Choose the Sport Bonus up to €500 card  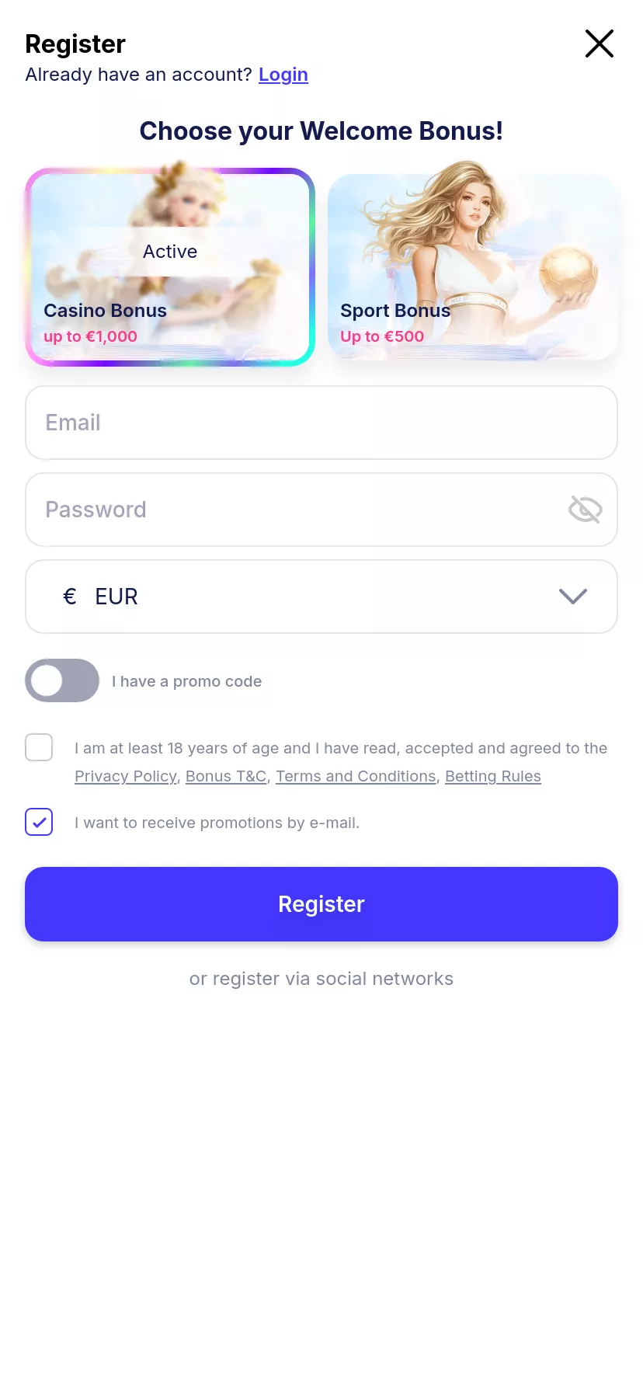point(473,267)
